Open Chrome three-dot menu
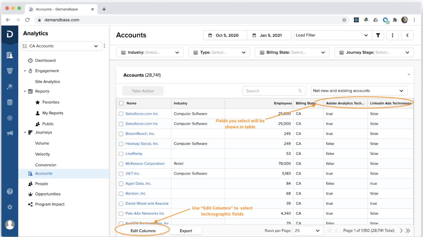This screenshot has height=237, width=423. tap(414, 20)
